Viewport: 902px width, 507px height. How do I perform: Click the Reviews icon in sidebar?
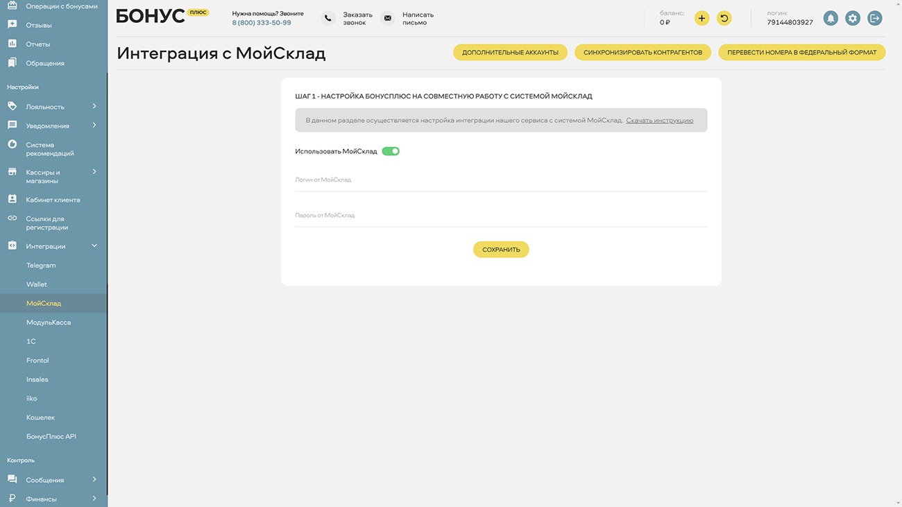[12, 25]
